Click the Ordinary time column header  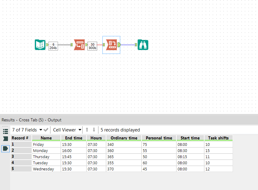point(123,138)
